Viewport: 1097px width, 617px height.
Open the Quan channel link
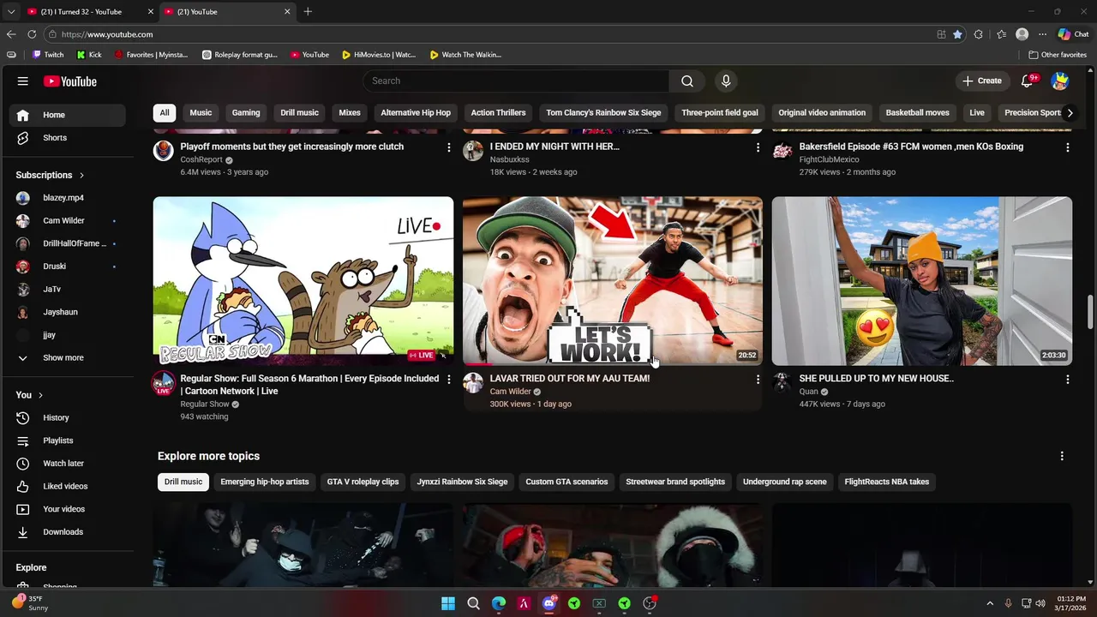pyautogui.click(x=808, y=392)
